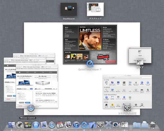
Task: Open QuickTime Player icon in Dock
Action: (84, 125)
